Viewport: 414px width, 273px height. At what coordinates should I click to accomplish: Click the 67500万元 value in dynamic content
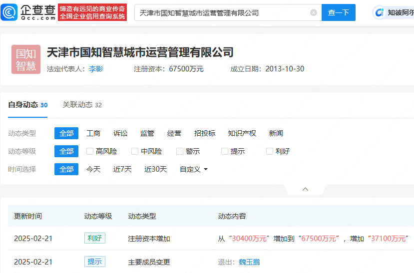[x=319, y=239]
